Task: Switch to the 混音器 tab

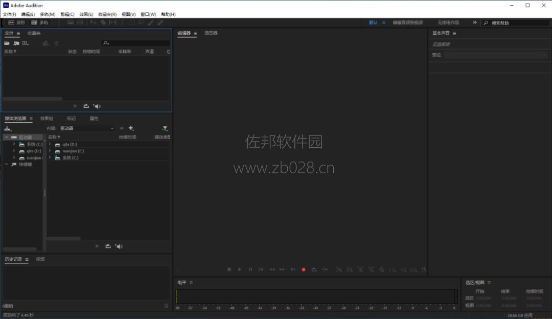Action: [211, 33]
